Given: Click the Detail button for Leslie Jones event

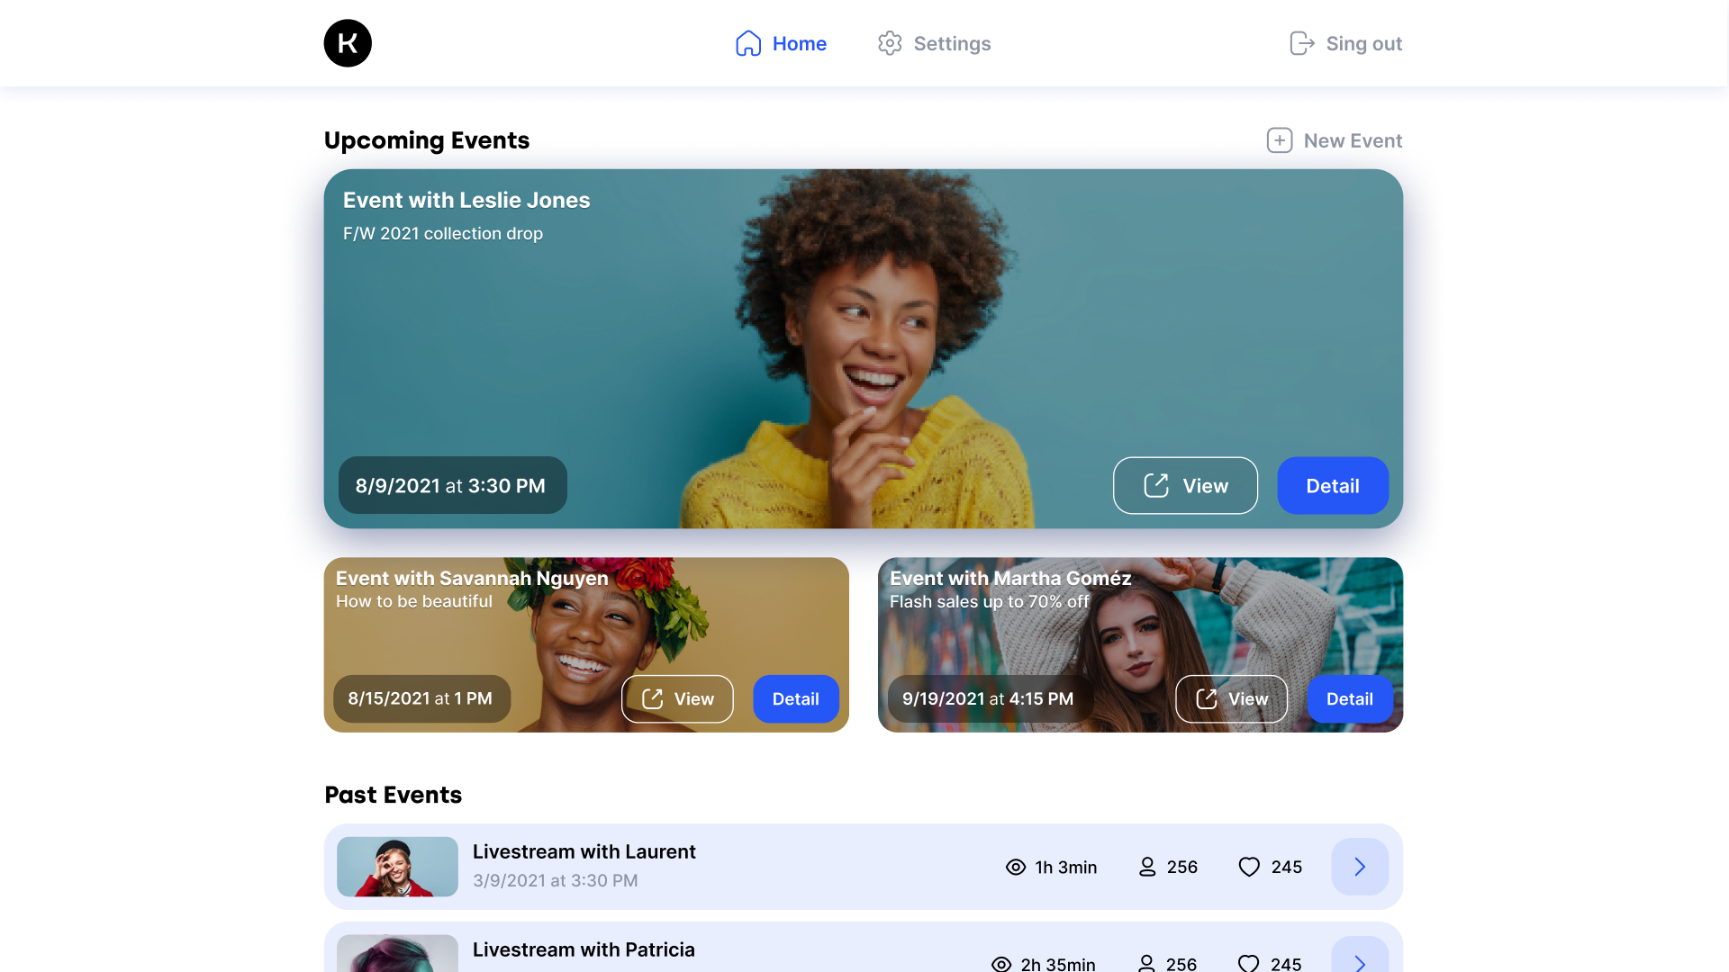Looking at the screenshot, I should [1333, 484].
